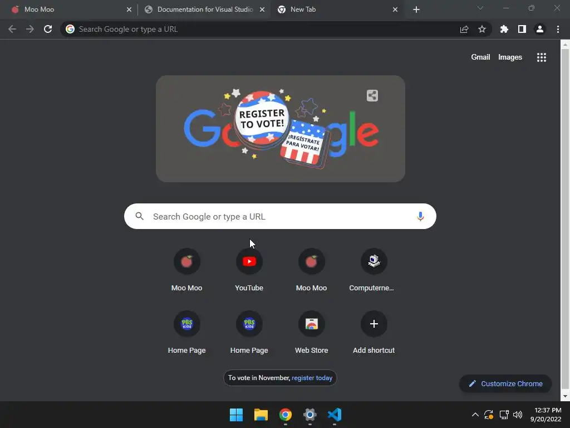570x428 pixels.
Task: Show hidden system tray icons
Action: tap(475, 415)
